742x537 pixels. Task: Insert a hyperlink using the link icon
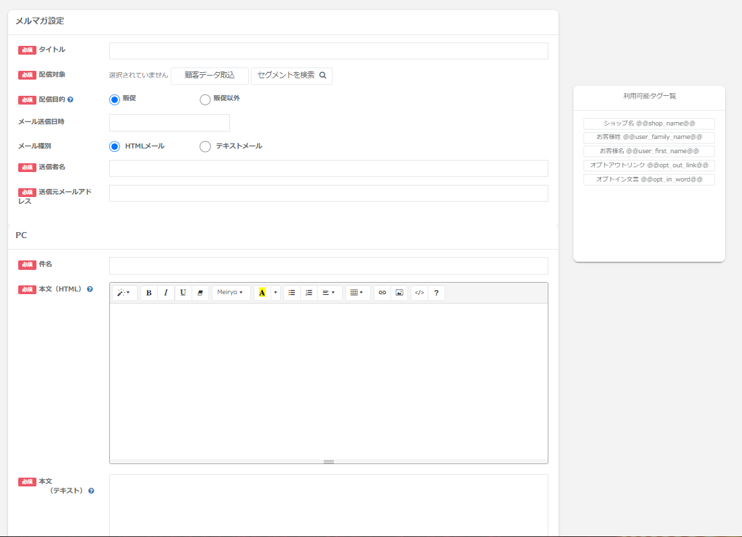click(382, 293)
